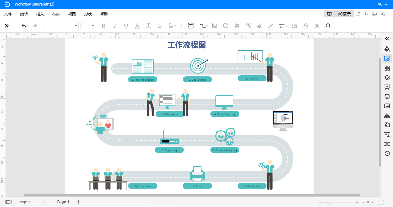Screen dimensions: 393x207
Task: Toggle underline formatting
Action: click(x=126, y=26)
